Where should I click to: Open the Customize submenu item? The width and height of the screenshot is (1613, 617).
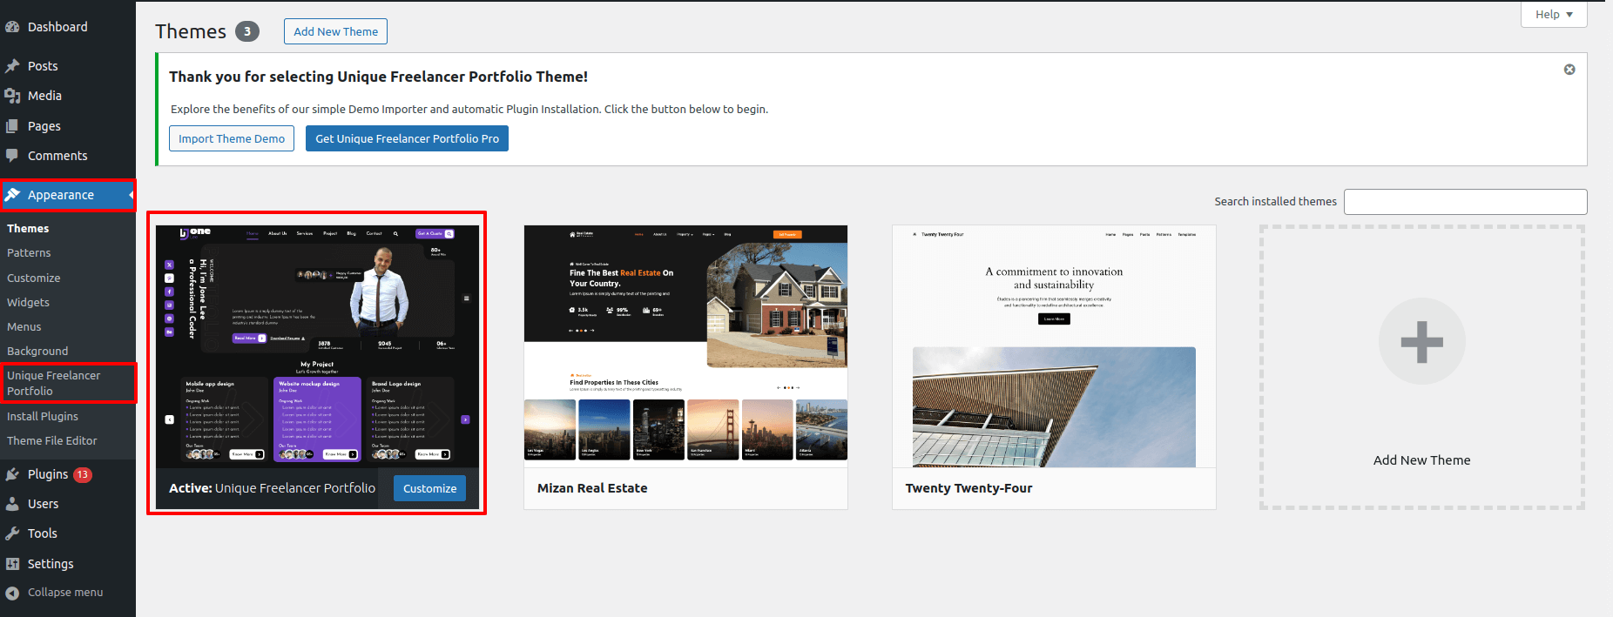coord(34,278)
